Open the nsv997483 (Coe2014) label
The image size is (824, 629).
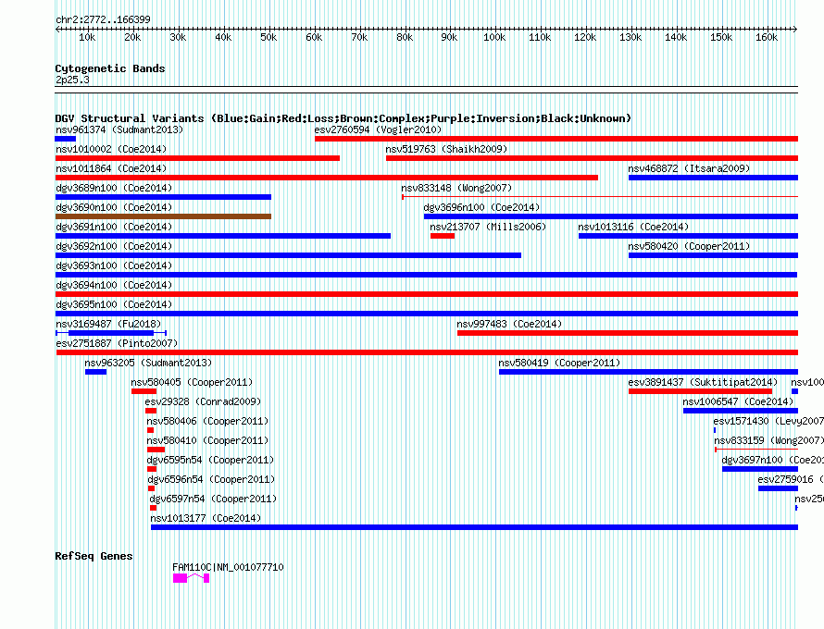click(x=509, y=324)
